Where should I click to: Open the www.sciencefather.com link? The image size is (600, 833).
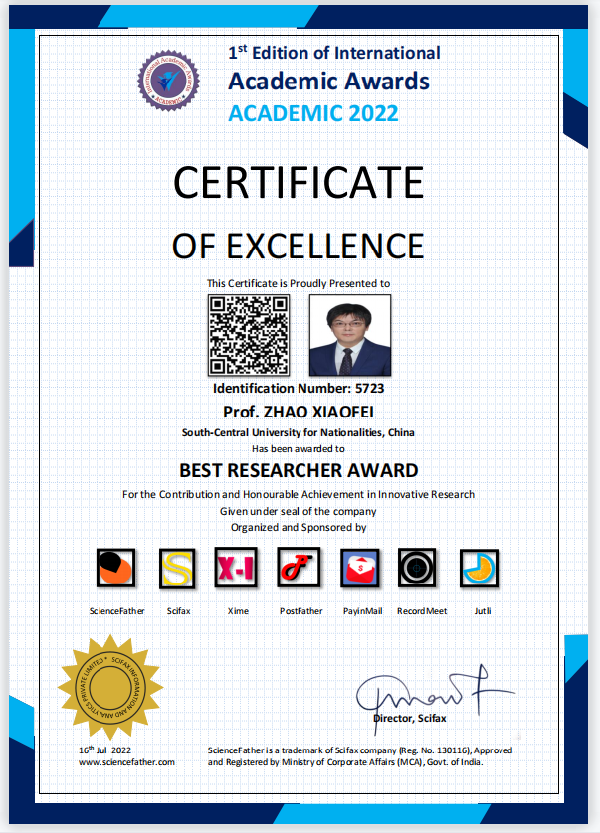[126, 762]
